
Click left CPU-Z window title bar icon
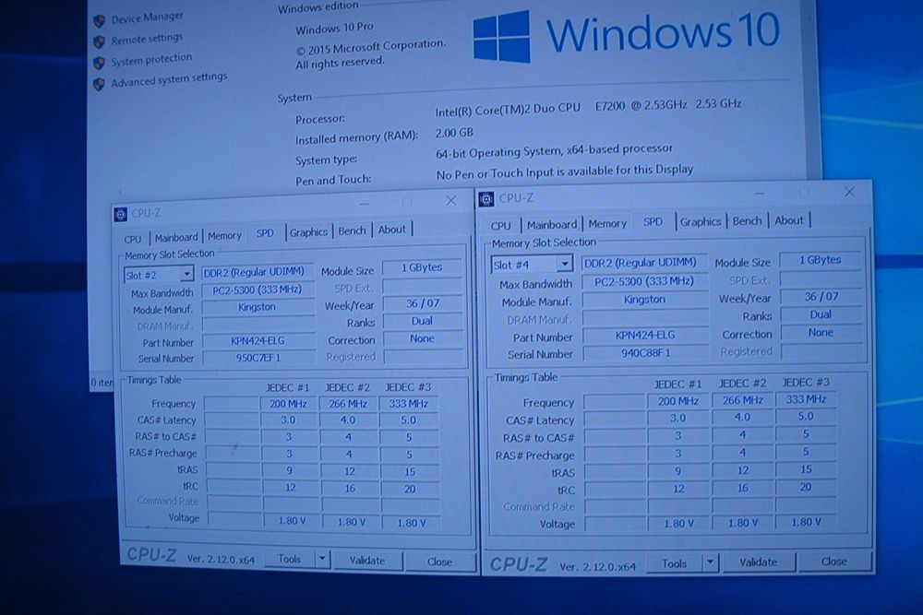coord(121,215)
